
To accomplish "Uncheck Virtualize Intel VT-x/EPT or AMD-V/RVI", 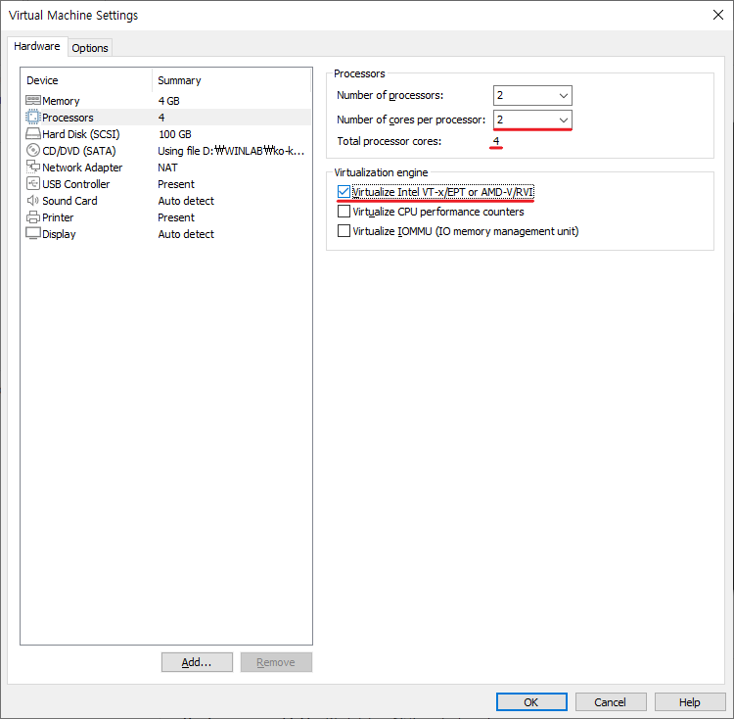I will tap(344, 192).
